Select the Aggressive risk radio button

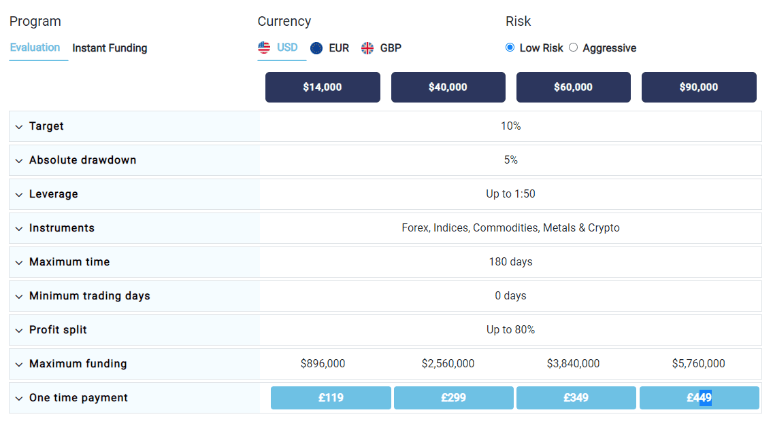574,48
